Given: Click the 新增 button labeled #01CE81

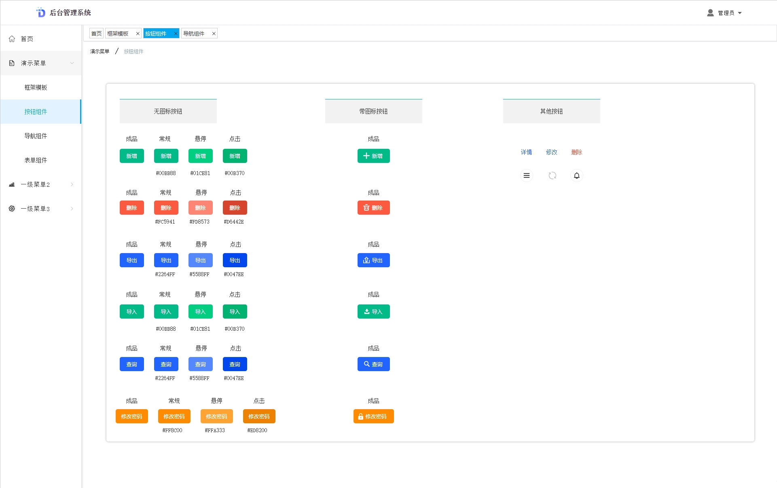Looking at the screenshot, I should (x=201, y=156).
